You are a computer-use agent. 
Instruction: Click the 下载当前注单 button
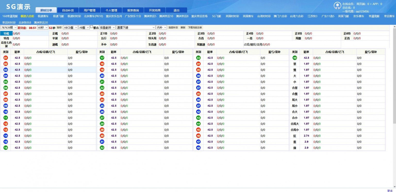(x=195, y=27)
